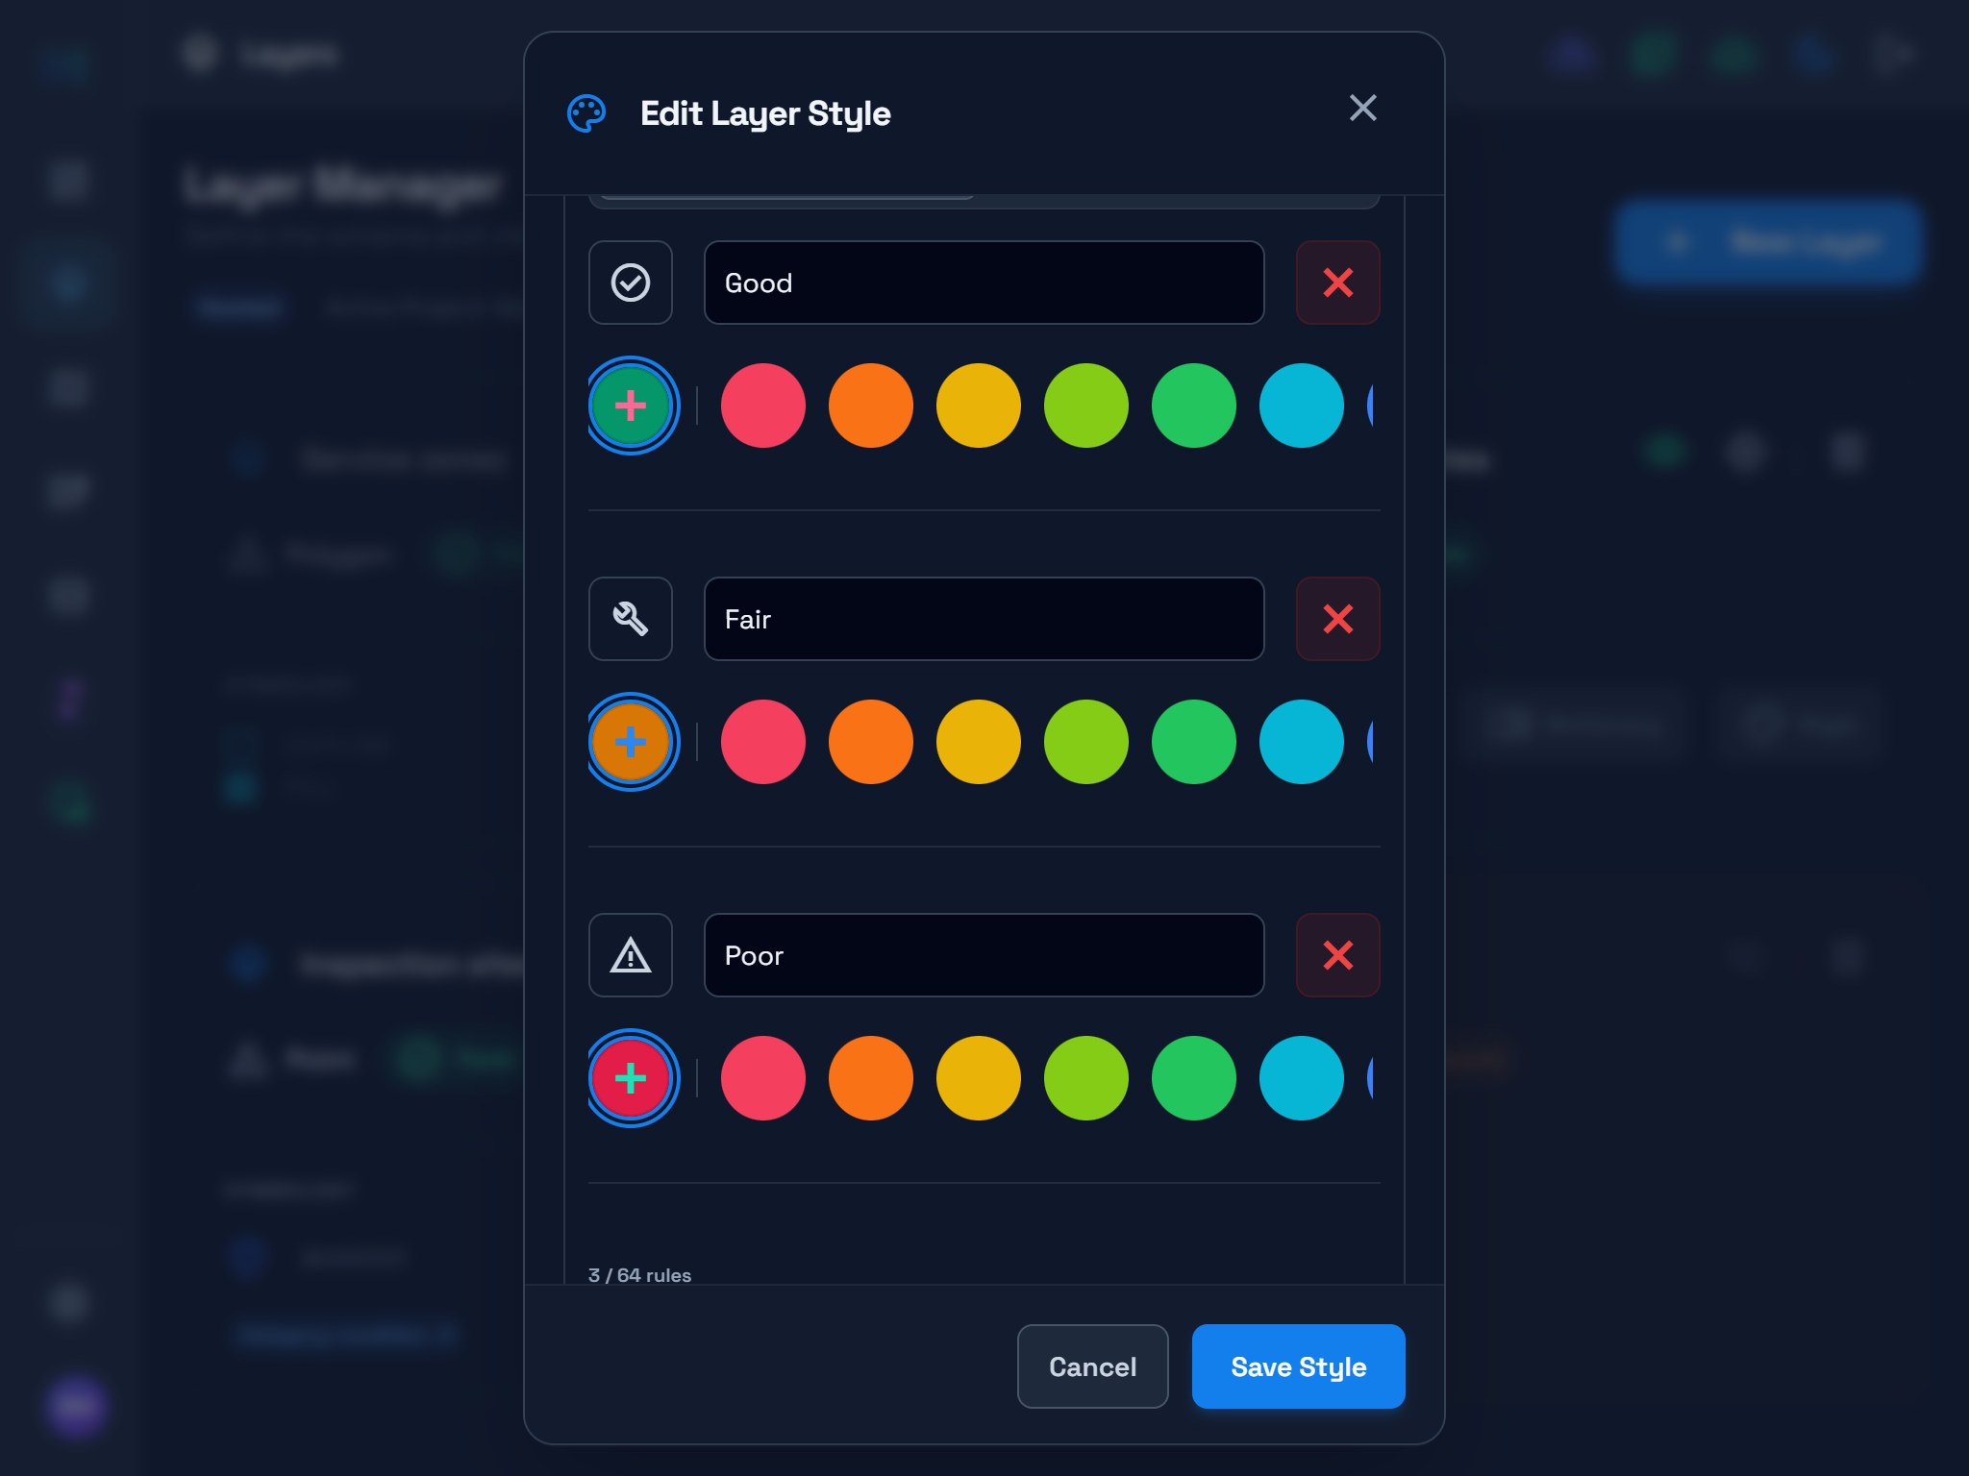This screenshot has height=1476, width=1969.
Task: Open the custom color picker for Fair
Action: 631,742
